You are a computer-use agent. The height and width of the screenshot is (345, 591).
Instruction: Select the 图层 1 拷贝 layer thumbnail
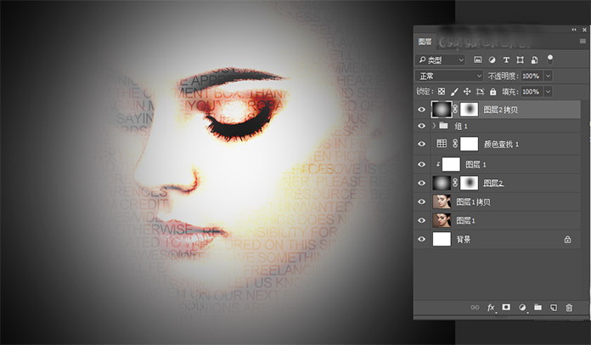point(442,201)
